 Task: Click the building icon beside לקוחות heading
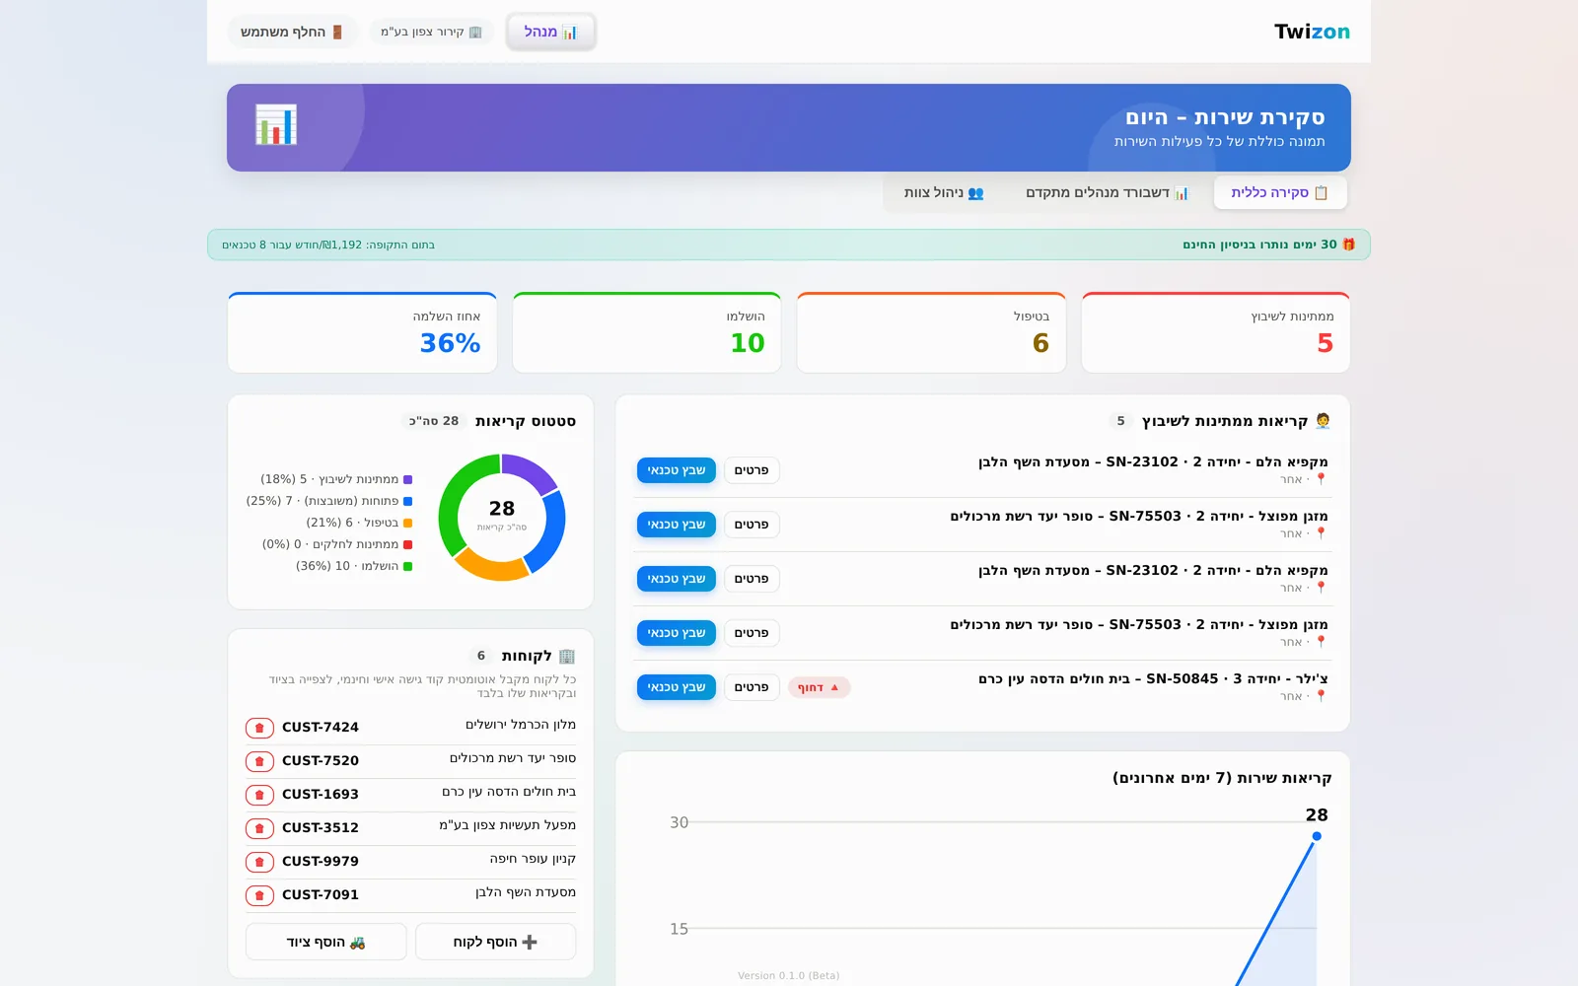pos(566,656)
